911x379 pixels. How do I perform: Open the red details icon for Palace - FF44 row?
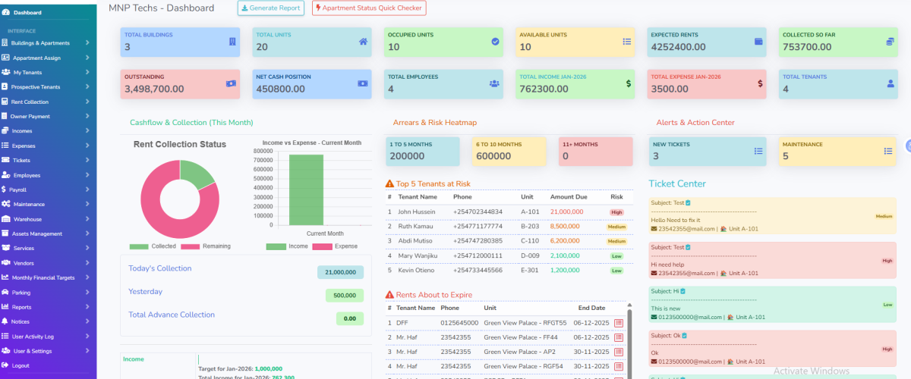point(619,337)
